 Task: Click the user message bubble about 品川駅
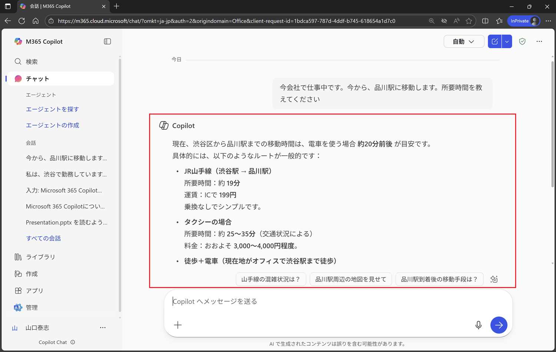click(382, 93)
